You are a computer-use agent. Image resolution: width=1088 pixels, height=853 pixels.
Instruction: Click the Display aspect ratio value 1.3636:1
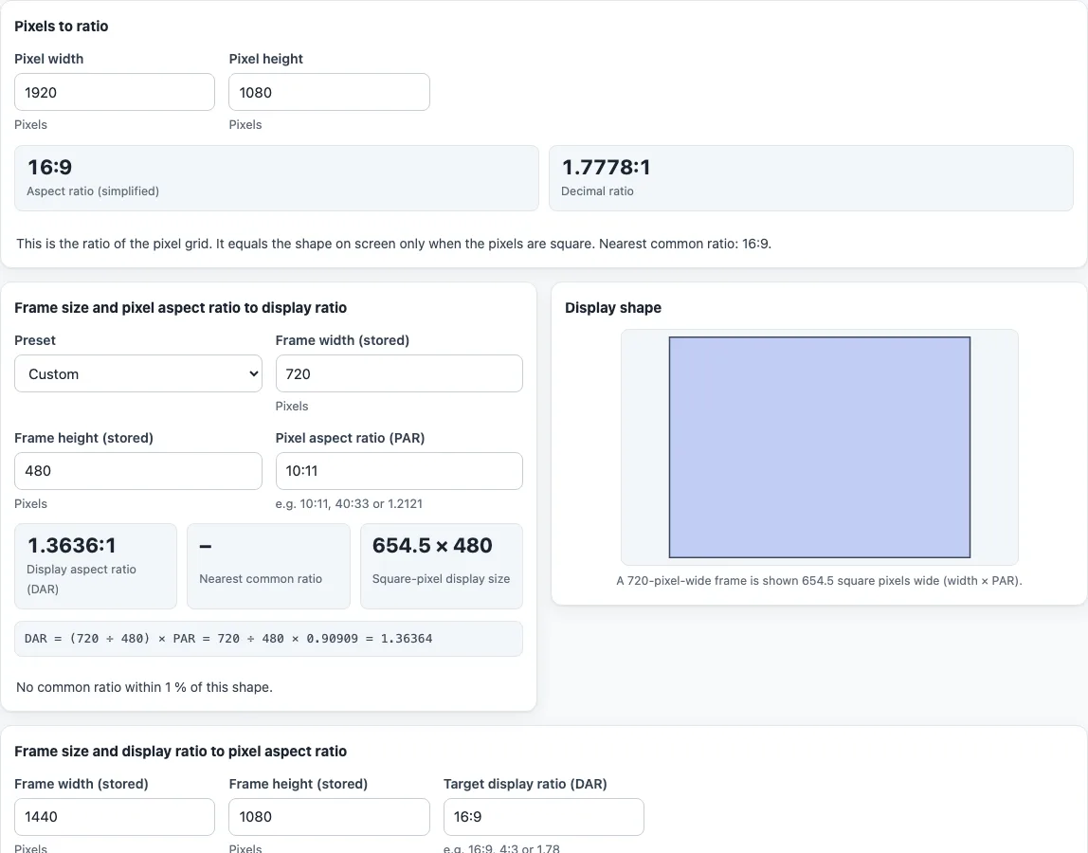(71, 546)
